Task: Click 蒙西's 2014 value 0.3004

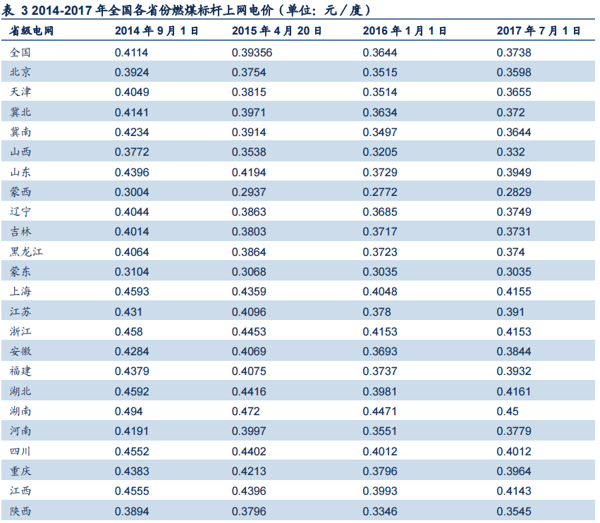Action: [132, 192]
